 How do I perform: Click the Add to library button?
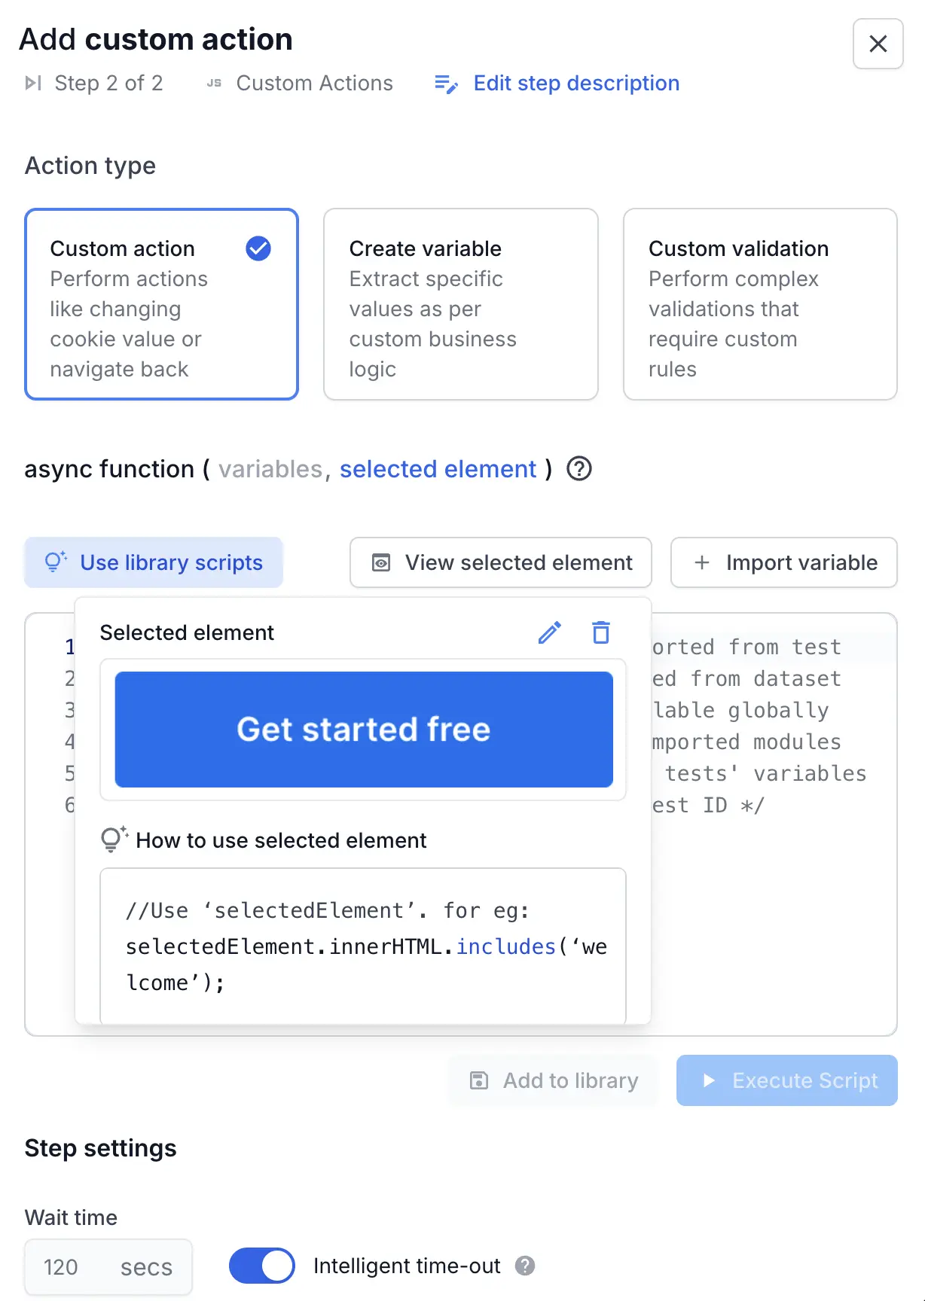(x=553, y=1080)
